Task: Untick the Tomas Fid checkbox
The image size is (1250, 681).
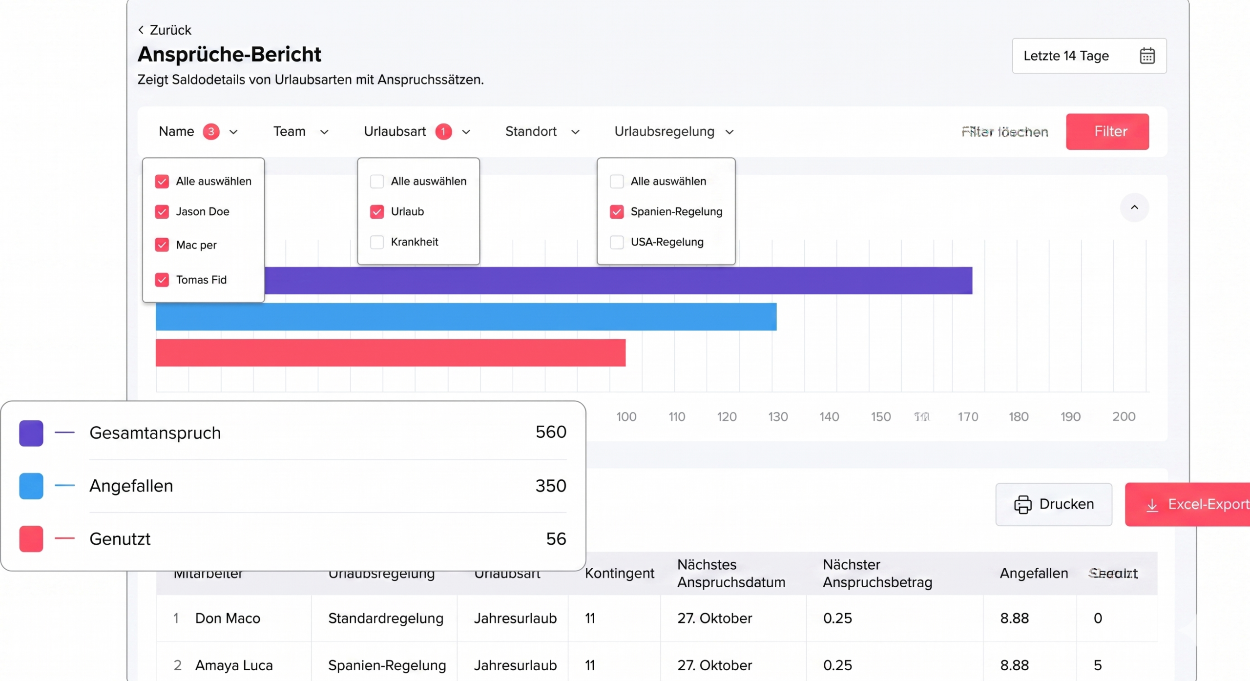Action: [x=162, y=280]
